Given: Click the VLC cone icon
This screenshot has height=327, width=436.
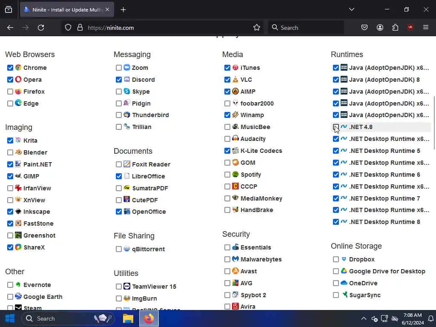Looking at the screenshot, I should (235, 80).
